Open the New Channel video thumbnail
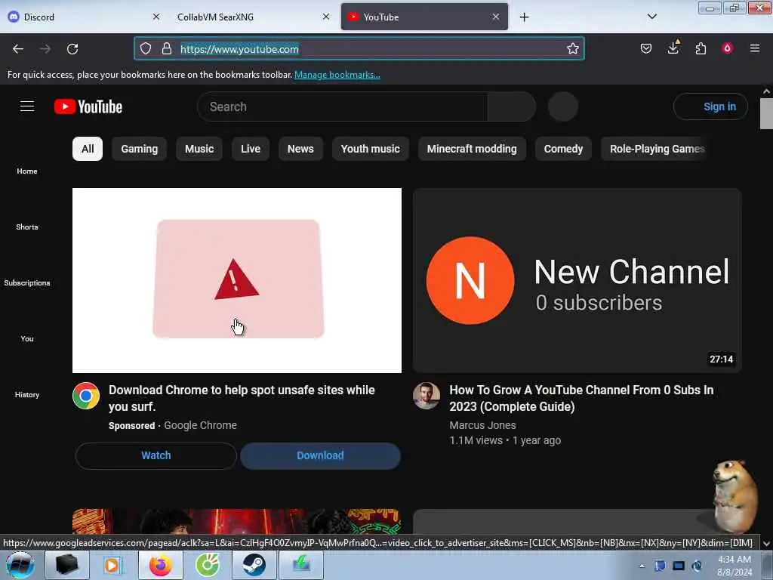This screenshot has height=580, width=773. tap(577, 280)
